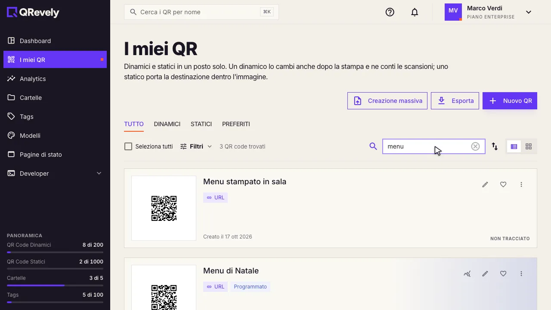This screenshot has width=551, height=310.
Task: View analytics for Menu di Natale
Action: [x=467, y=274]
